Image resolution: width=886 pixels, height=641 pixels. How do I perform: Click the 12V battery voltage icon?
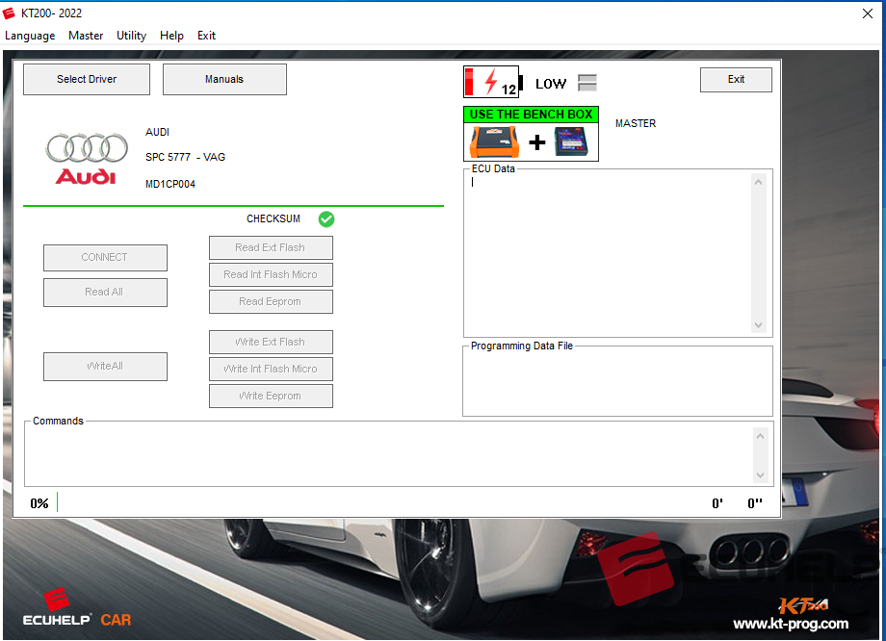pyautogui.click(x=491, y=82)
